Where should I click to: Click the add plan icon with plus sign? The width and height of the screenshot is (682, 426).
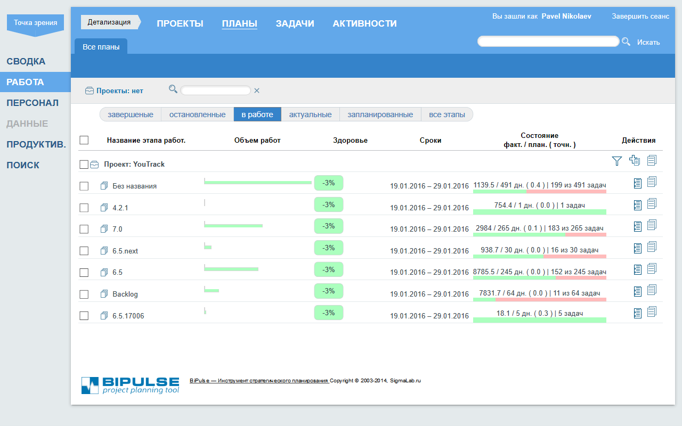pos(634,160)
